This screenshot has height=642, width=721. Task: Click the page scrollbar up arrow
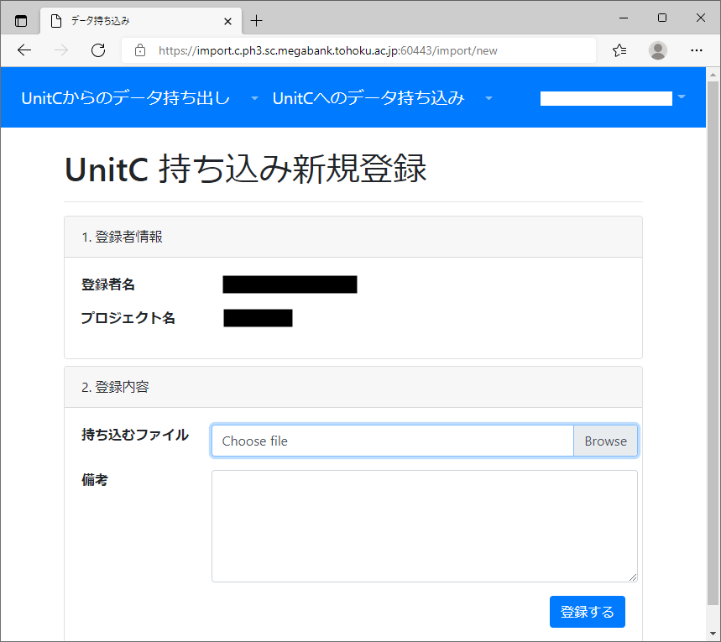[713, 74]
